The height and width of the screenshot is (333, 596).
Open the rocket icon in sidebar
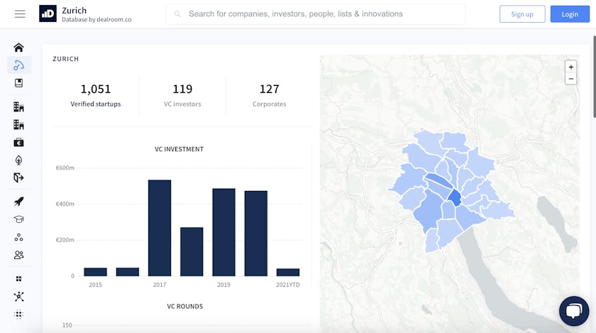(x=18, y=202)
